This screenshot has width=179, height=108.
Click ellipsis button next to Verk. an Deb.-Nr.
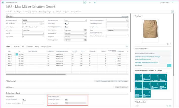point(43,23)
